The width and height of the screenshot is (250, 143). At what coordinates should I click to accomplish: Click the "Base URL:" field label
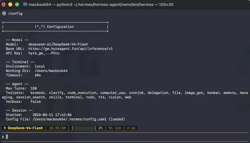15,49
